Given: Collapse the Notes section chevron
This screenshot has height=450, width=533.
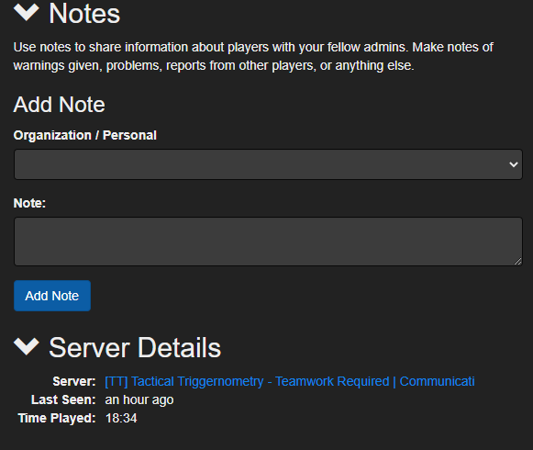Looking at the screenshot, I should point(27,12).
